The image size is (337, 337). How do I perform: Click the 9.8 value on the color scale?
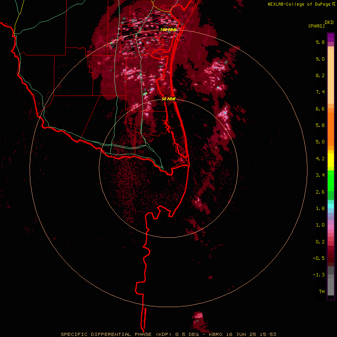tap(320, 42)
